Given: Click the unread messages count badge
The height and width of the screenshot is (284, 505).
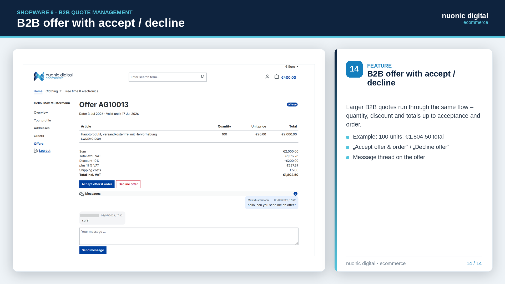Looking at the screenshot, I should 295,194.
